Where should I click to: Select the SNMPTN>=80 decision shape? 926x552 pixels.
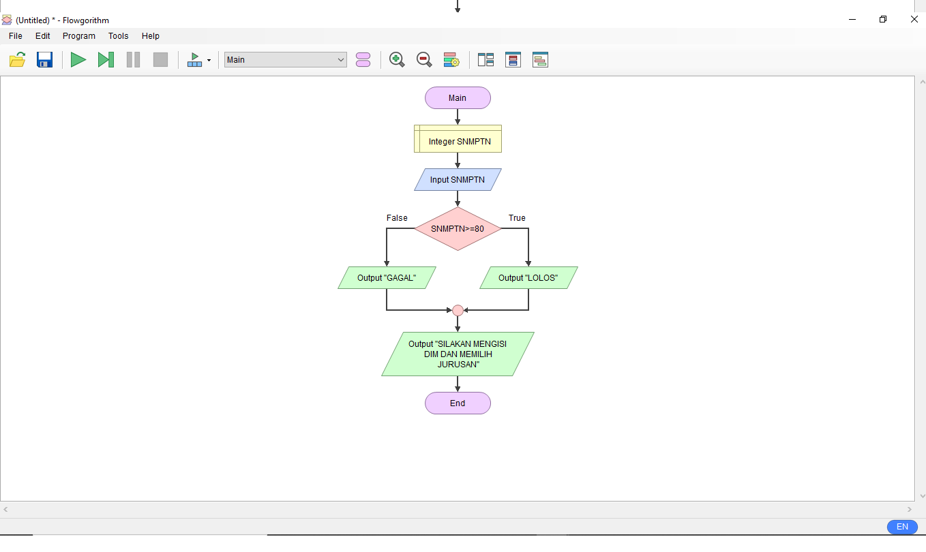(x=458, y=229)
